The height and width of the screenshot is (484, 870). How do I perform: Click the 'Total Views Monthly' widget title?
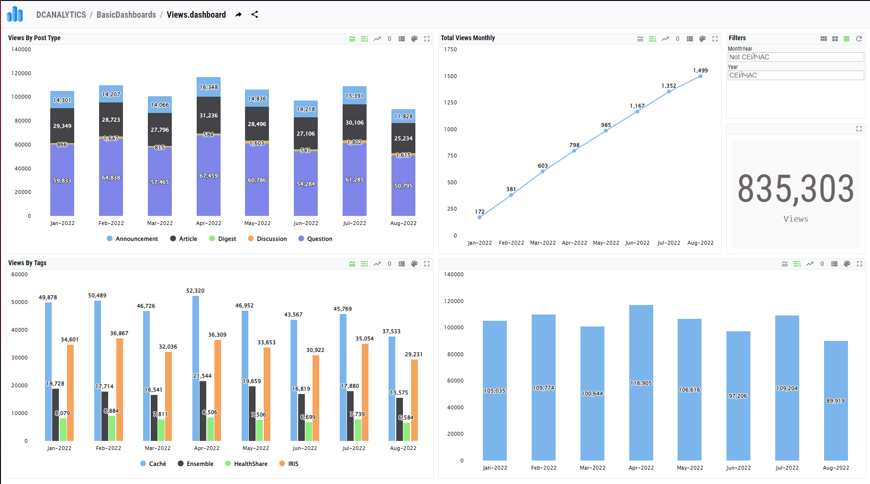(468, 38)
